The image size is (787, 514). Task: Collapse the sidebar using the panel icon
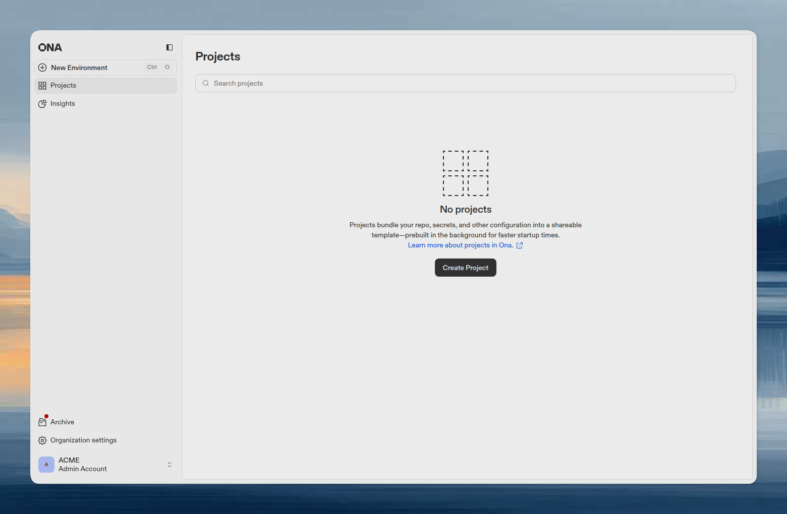169,47
